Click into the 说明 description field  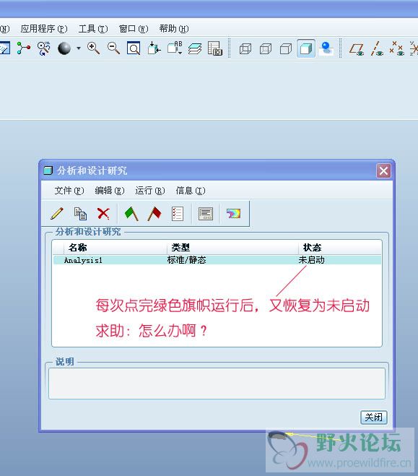[217, 384]
